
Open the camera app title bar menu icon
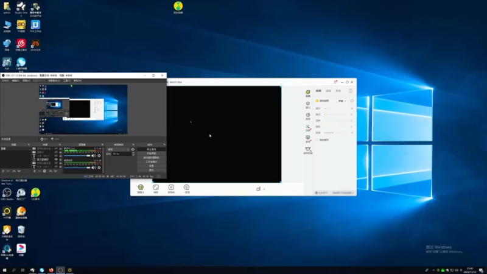click(335, 82)
